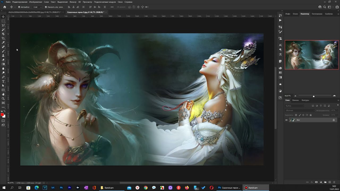This screenshot has height=191, width=340.
Task: Switch to the Гистограмма tab
Action: [317, 14]
